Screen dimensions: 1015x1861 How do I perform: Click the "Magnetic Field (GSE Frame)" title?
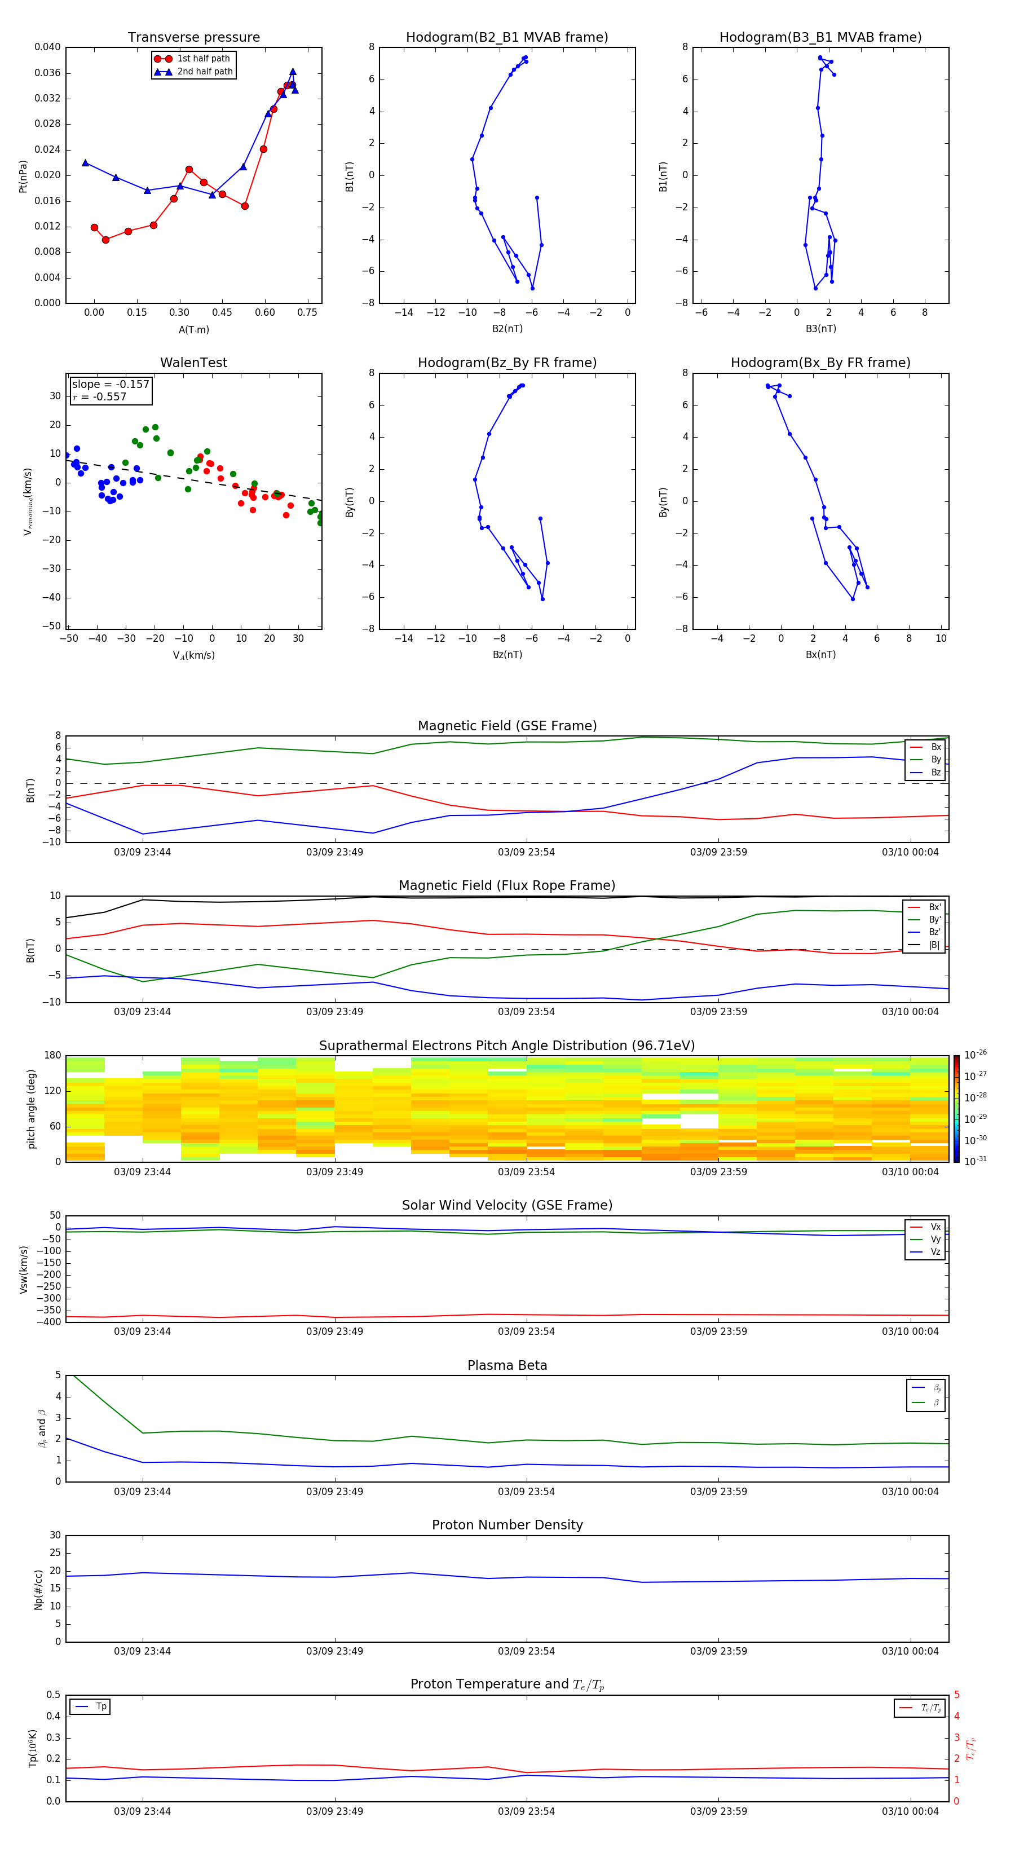click(x=507, y=726)
